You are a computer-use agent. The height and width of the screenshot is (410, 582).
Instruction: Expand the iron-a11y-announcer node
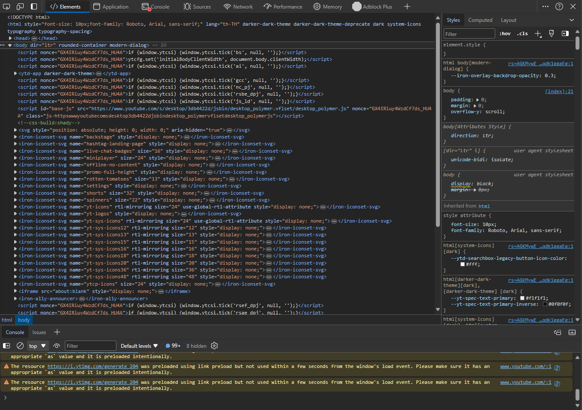[x=15, y=298]
